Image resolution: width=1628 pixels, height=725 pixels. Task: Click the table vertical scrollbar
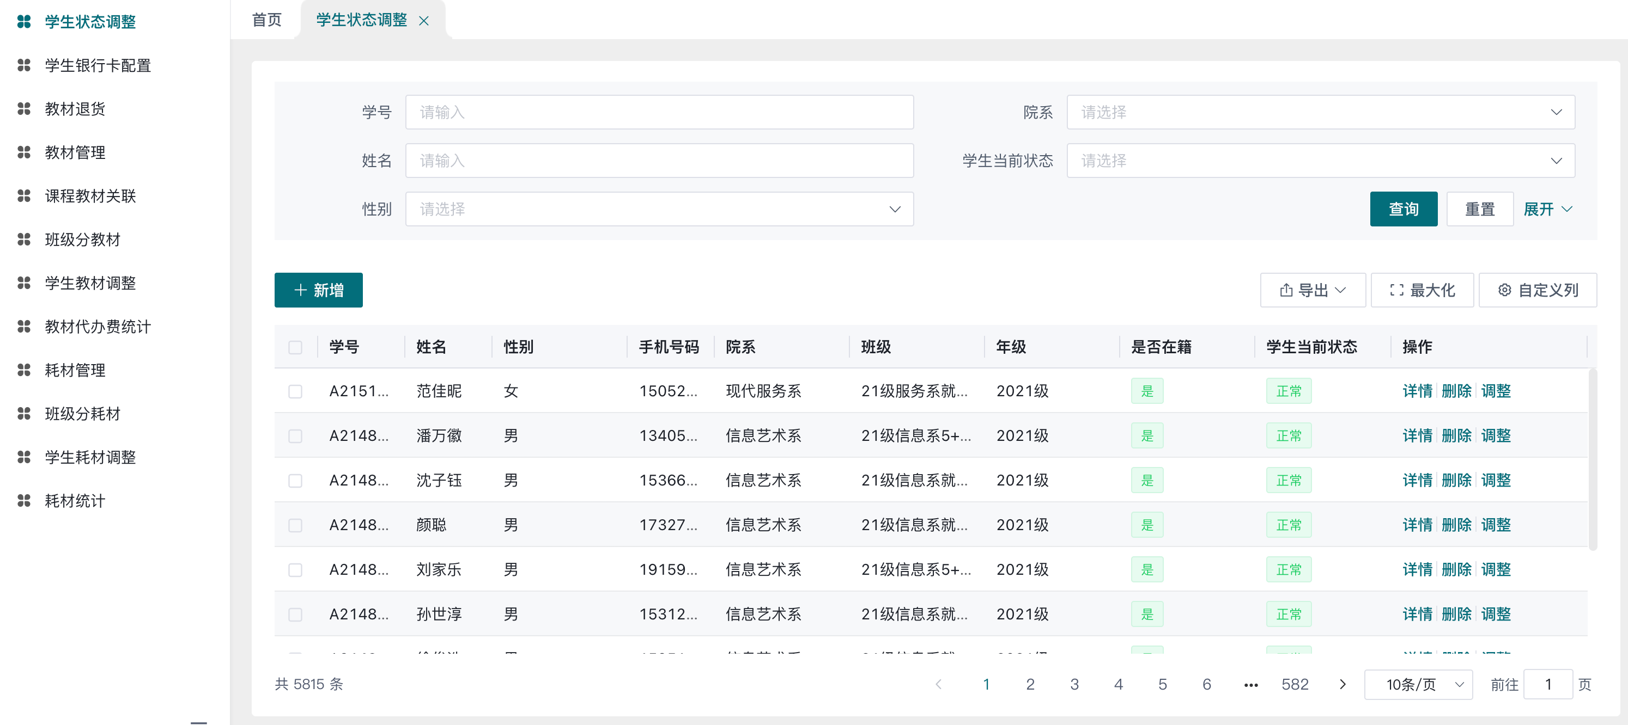tap(1593, 460)
